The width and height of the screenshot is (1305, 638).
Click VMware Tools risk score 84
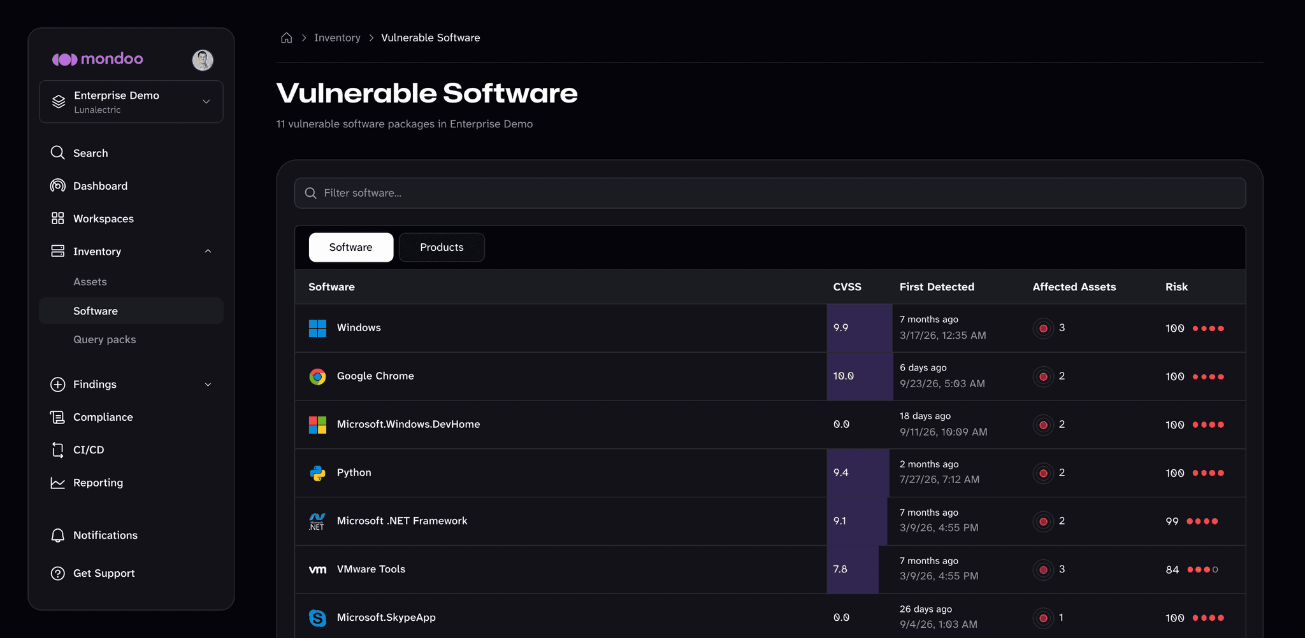[1172, 570]
